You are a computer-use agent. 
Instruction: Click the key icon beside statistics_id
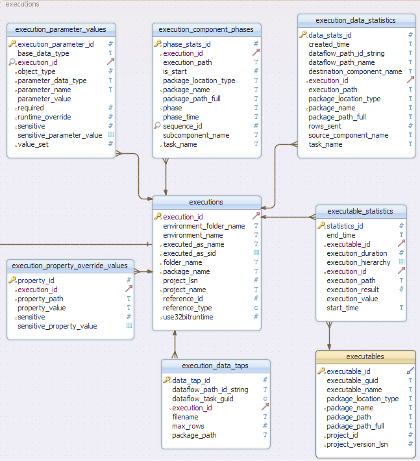(321, 226)
